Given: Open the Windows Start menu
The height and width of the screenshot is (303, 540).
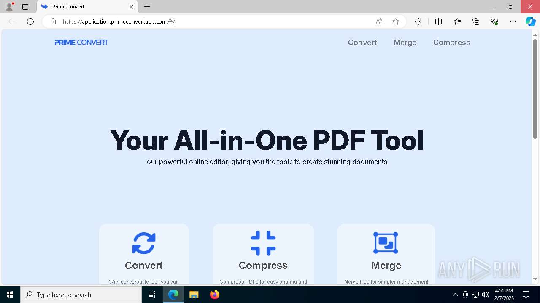Looking at the screenshot, I should pyautogui.click(x=10, y=295).
